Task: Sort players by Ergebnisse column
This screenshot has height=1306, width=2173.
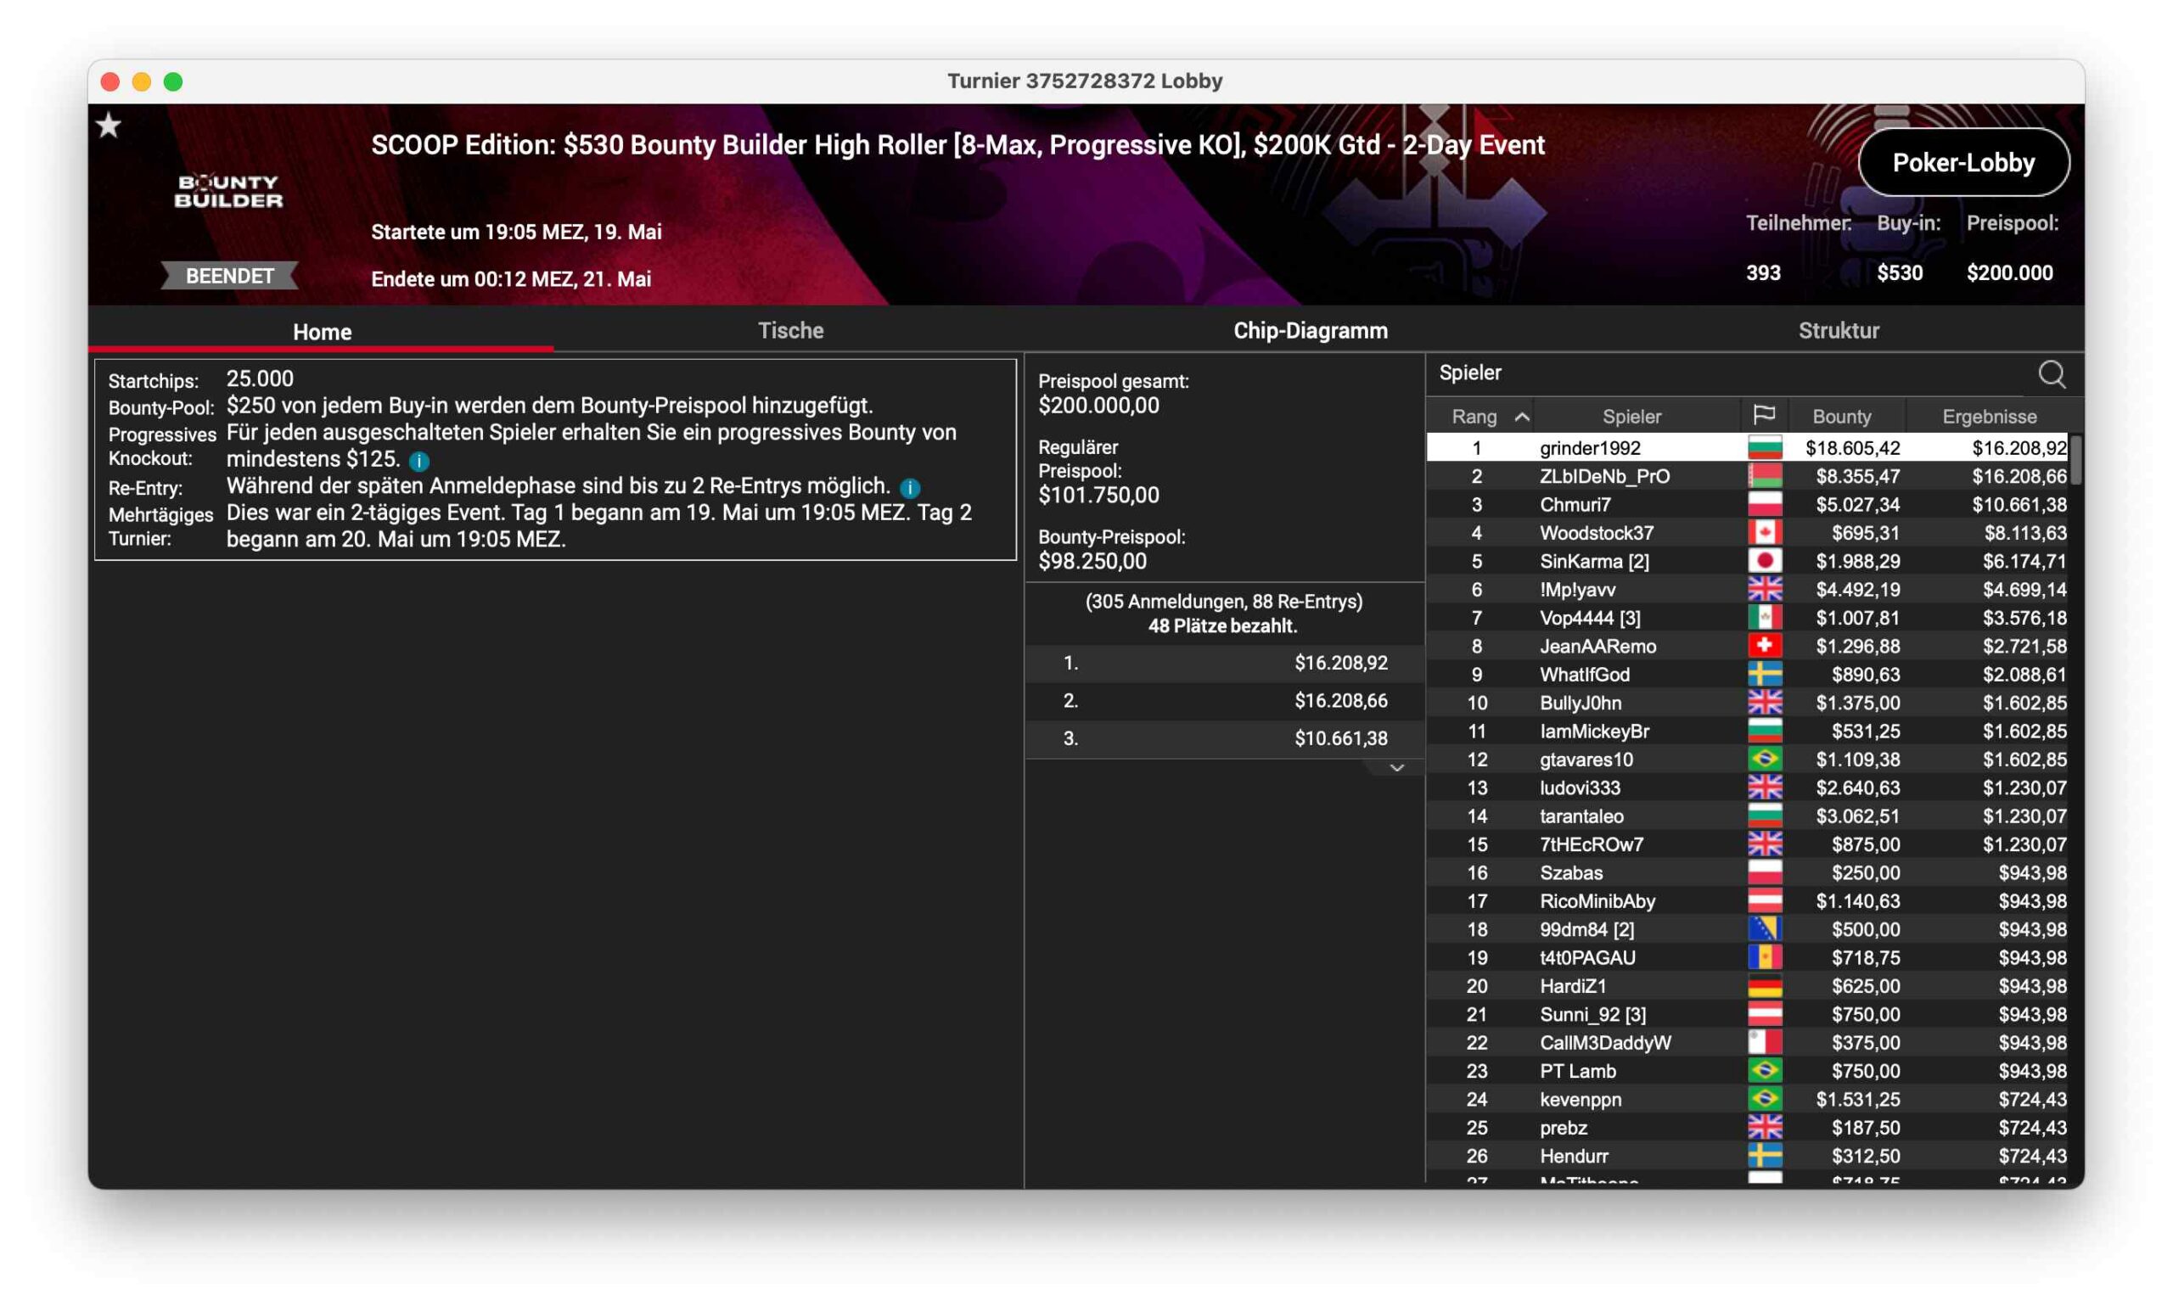Action: coord(1988,417)
